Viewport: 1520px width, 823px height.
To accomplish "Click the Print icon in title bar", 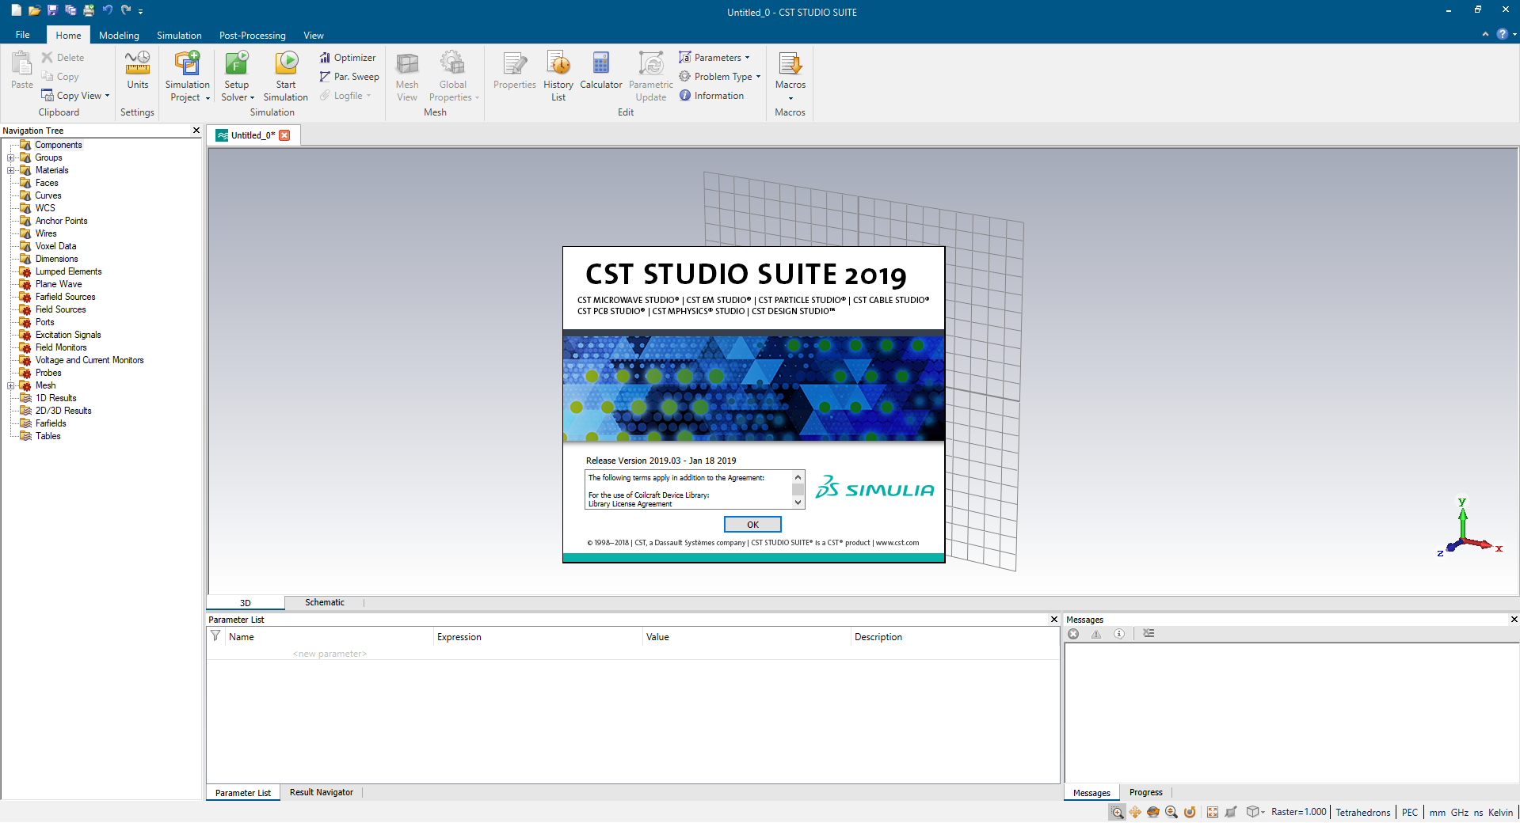I will click(x=89, y=10).
